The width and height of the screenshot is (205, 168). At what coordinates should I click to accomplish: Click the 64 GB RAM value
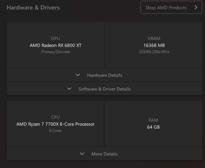tap(153, 127)
